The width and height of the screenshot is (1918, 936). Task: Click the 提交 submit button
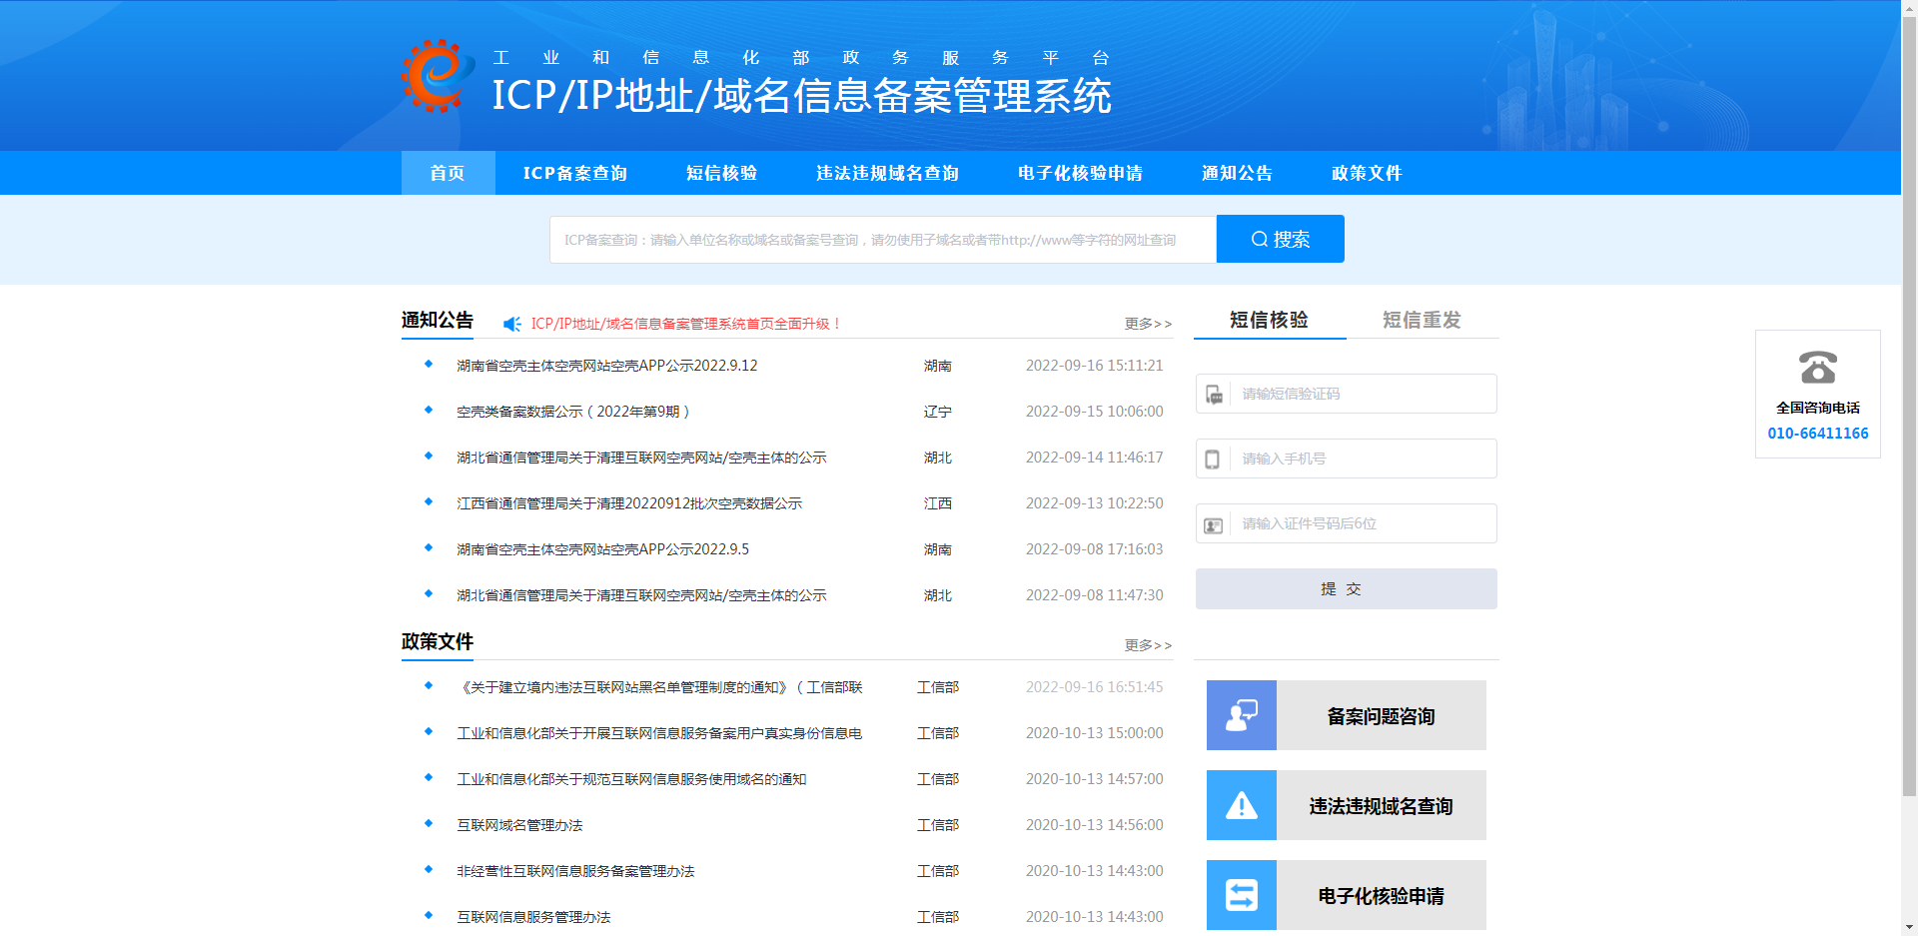[1345, 588]
